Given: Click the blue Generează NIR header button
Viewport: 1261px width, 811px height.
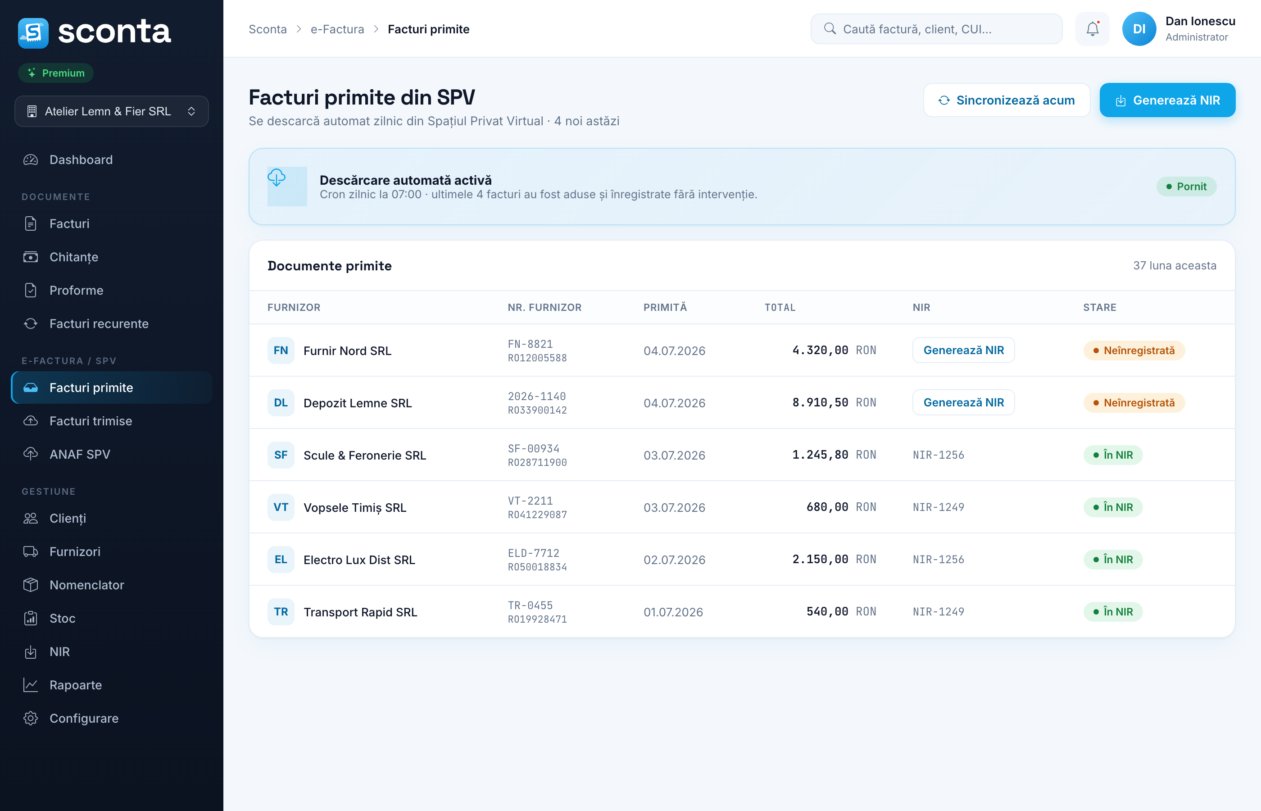Looking at the screenshot, I should coord(1167,100).
